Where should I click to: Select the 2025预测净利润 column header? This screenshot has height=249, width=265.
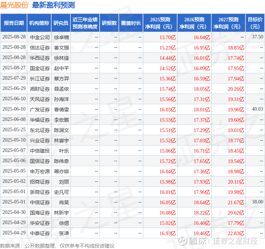coord(160,23)
